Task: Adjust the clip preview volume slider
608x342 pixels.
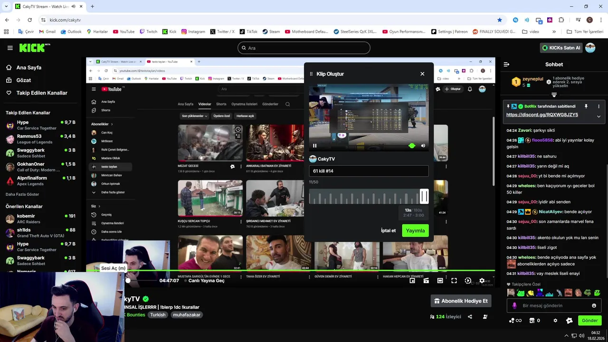Action: click(x=412, y=146)
